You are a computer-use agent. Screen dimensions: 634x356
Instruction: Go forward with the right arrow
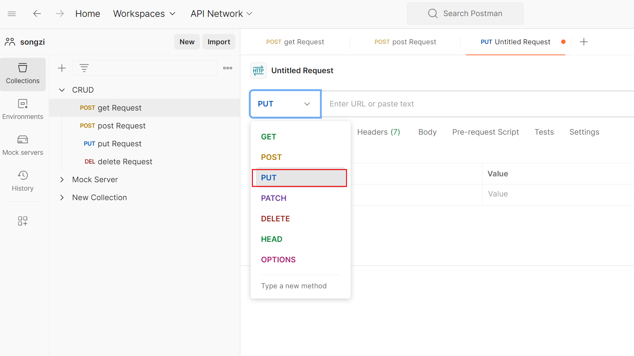[60, 14]
